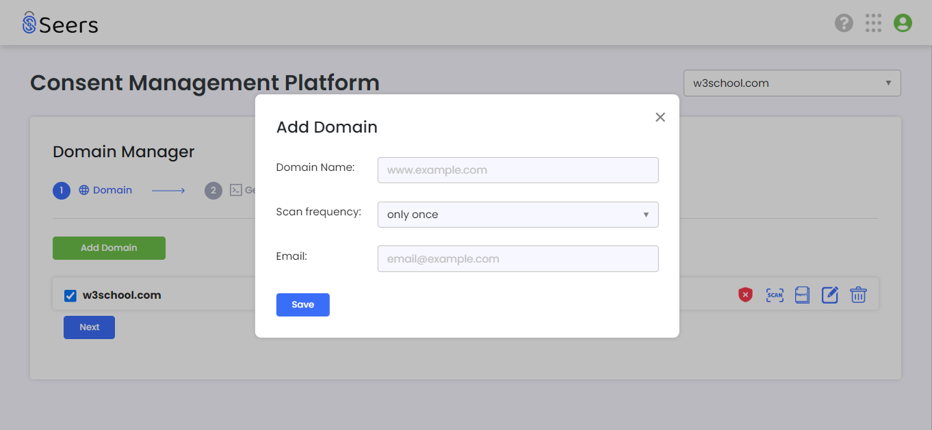
Task: Close the Add Domain dialog
Action: (x=660, y=117)
